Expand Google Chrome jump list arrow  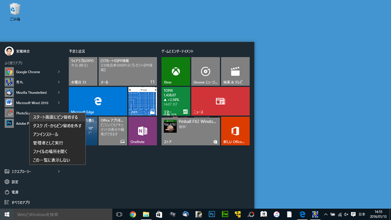click(x=59, y=72)
